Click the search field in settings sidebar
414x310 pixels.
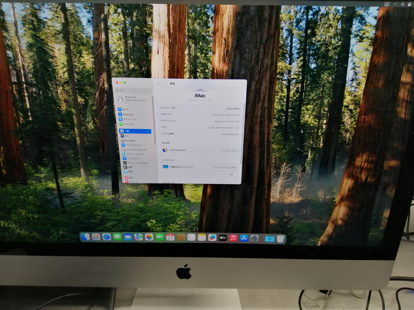click(x=134, y=90)
